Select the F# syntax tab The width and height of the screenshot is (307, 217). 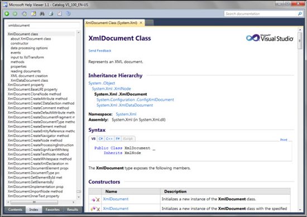point(118,139)
